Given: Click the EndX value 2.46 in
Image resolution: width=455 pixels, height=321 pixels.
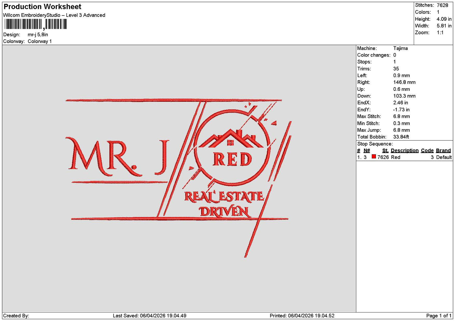Looking at the screenshot, I should (401, 103).
